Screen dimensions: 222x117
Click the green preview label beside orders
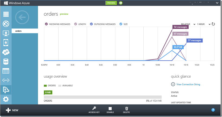pyautogui.click(x=64, y=14)
